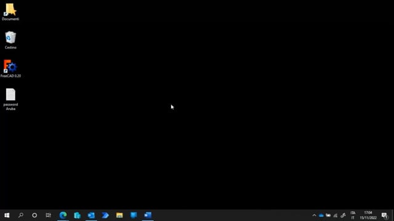The width and height of the screenshot is (394, 221).
Task: Open OneDrive cloud tray icon
Action: click(321, 215)
